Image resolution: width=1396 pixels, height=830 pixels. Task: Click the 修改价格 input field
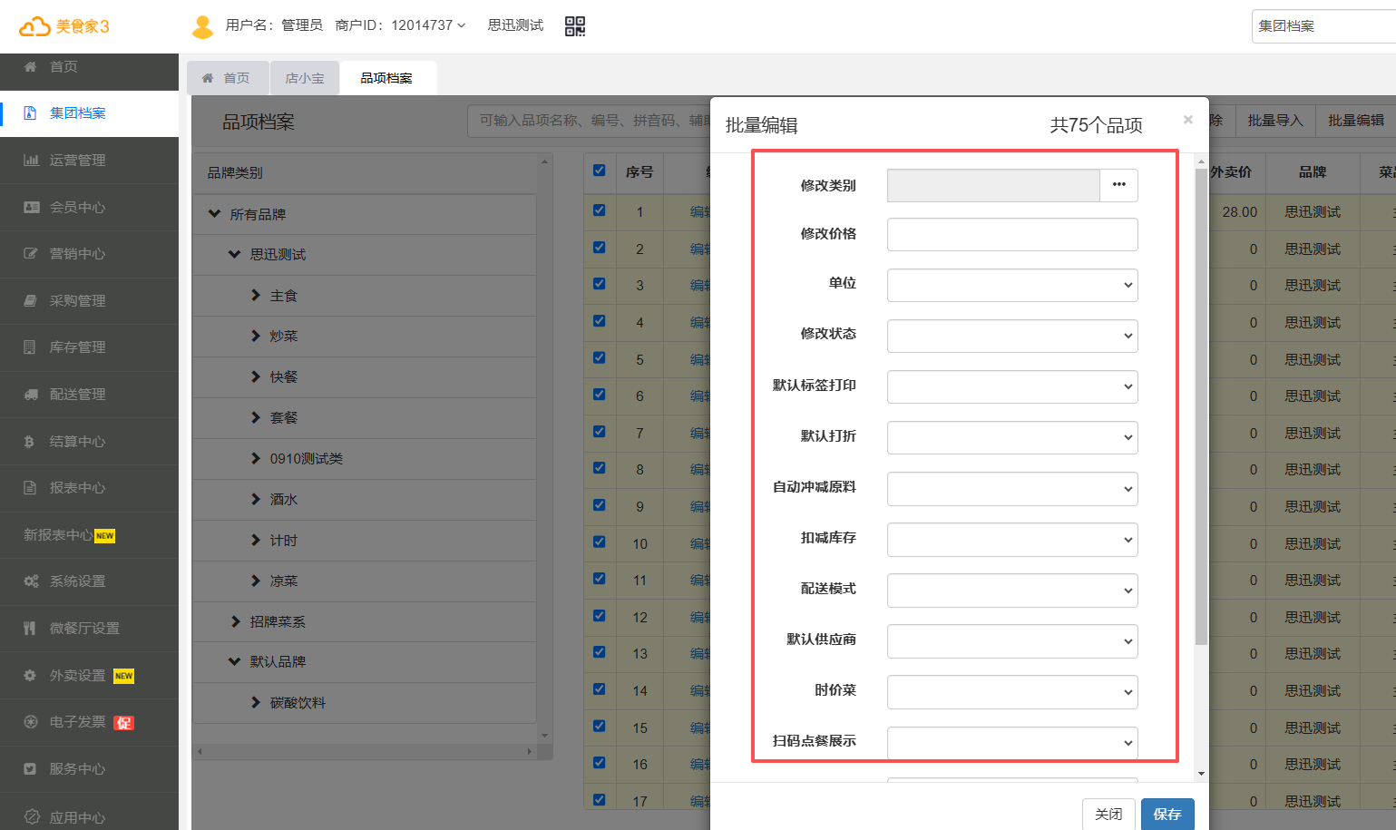tap(1011, 234)
